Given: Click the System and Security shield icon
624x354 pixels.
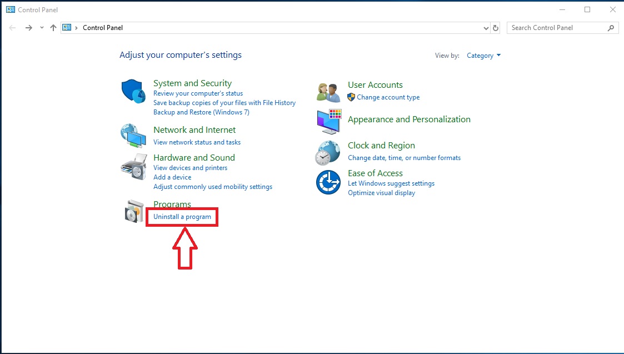Looking at the screenshot, I should 133,91.
